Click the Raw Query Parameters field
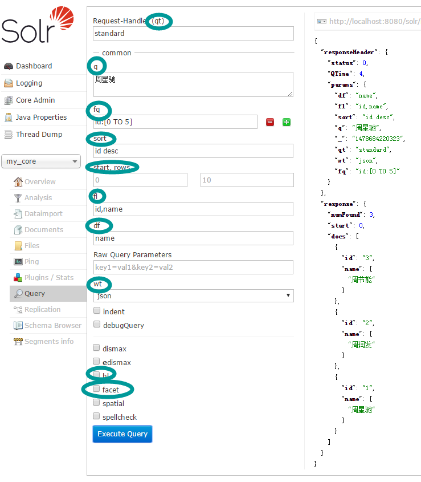 click(194, 268)
